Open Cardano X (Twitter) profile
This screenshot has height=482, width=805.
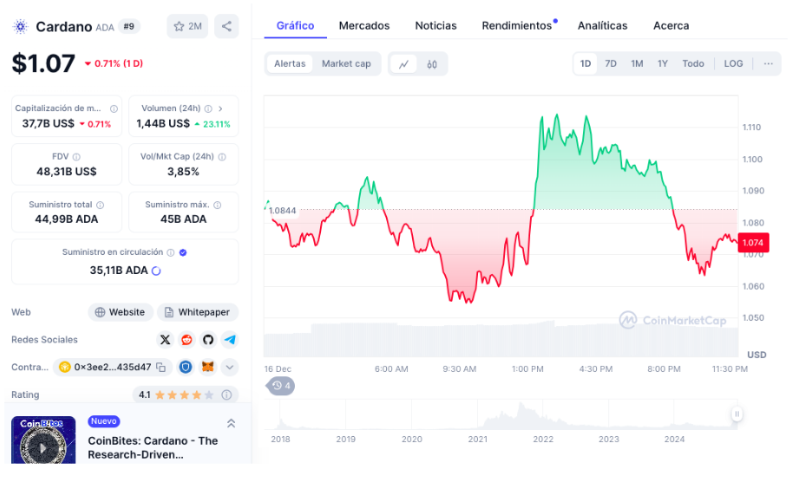click(165, 340)
